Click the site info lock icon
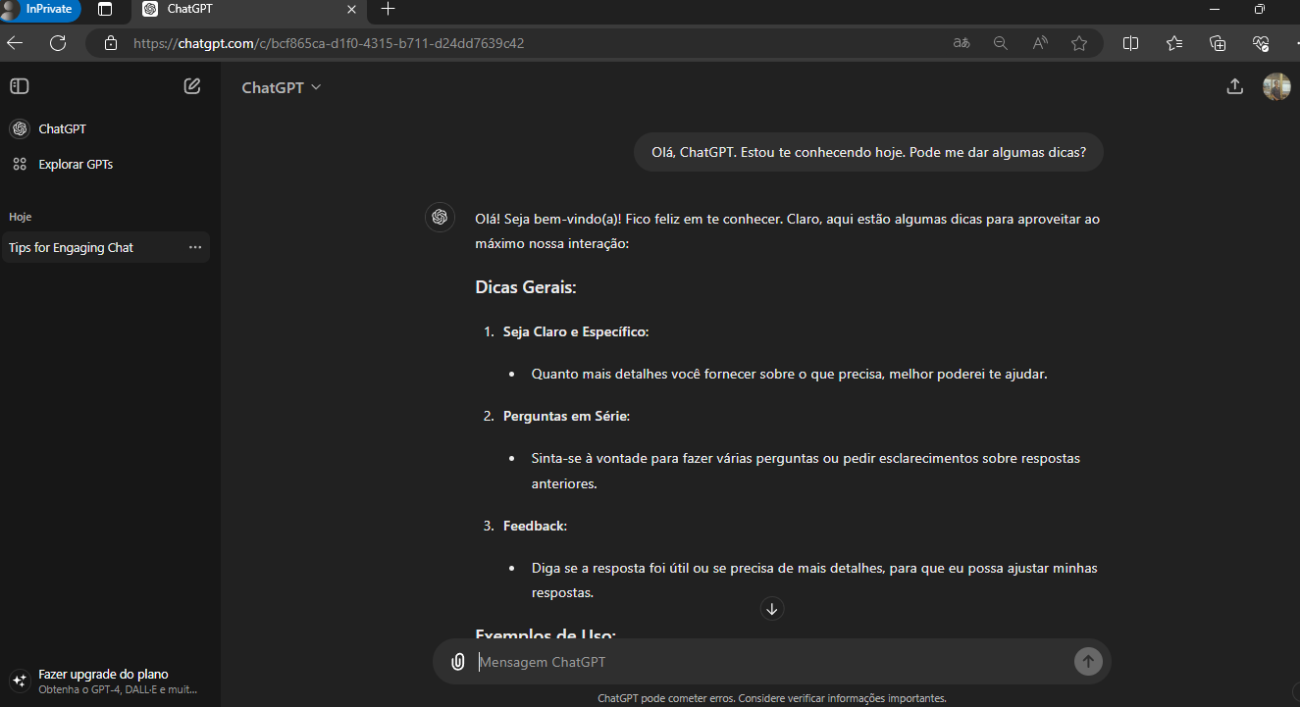This screenshot has height=707, width=1300. (x=111, y=43)
